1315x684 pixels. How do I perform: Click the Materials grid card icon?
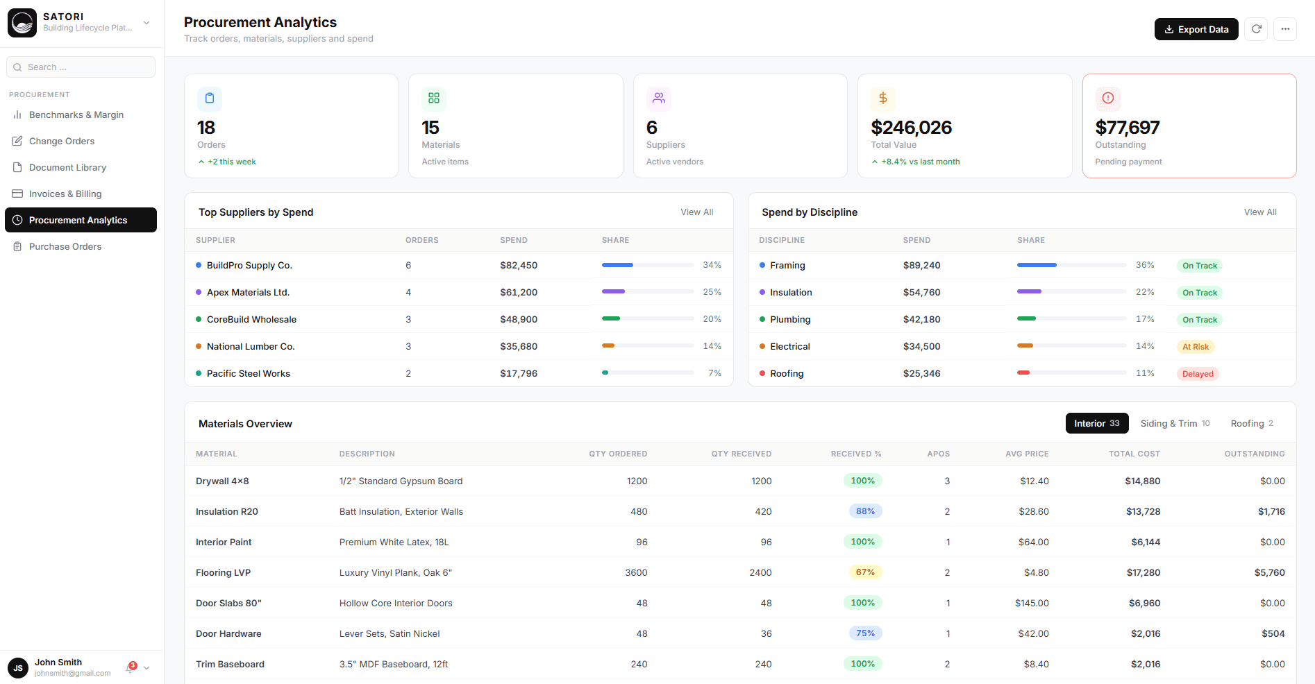(434, 99)
